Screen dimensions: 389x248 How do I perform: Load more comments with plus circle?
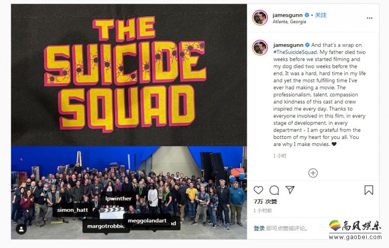click(313, 173)
